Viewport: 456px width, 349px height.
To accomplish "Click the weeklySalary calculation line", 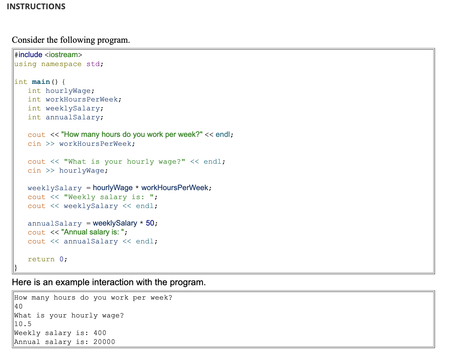I will pyautogui.click(x=119, y=188).
